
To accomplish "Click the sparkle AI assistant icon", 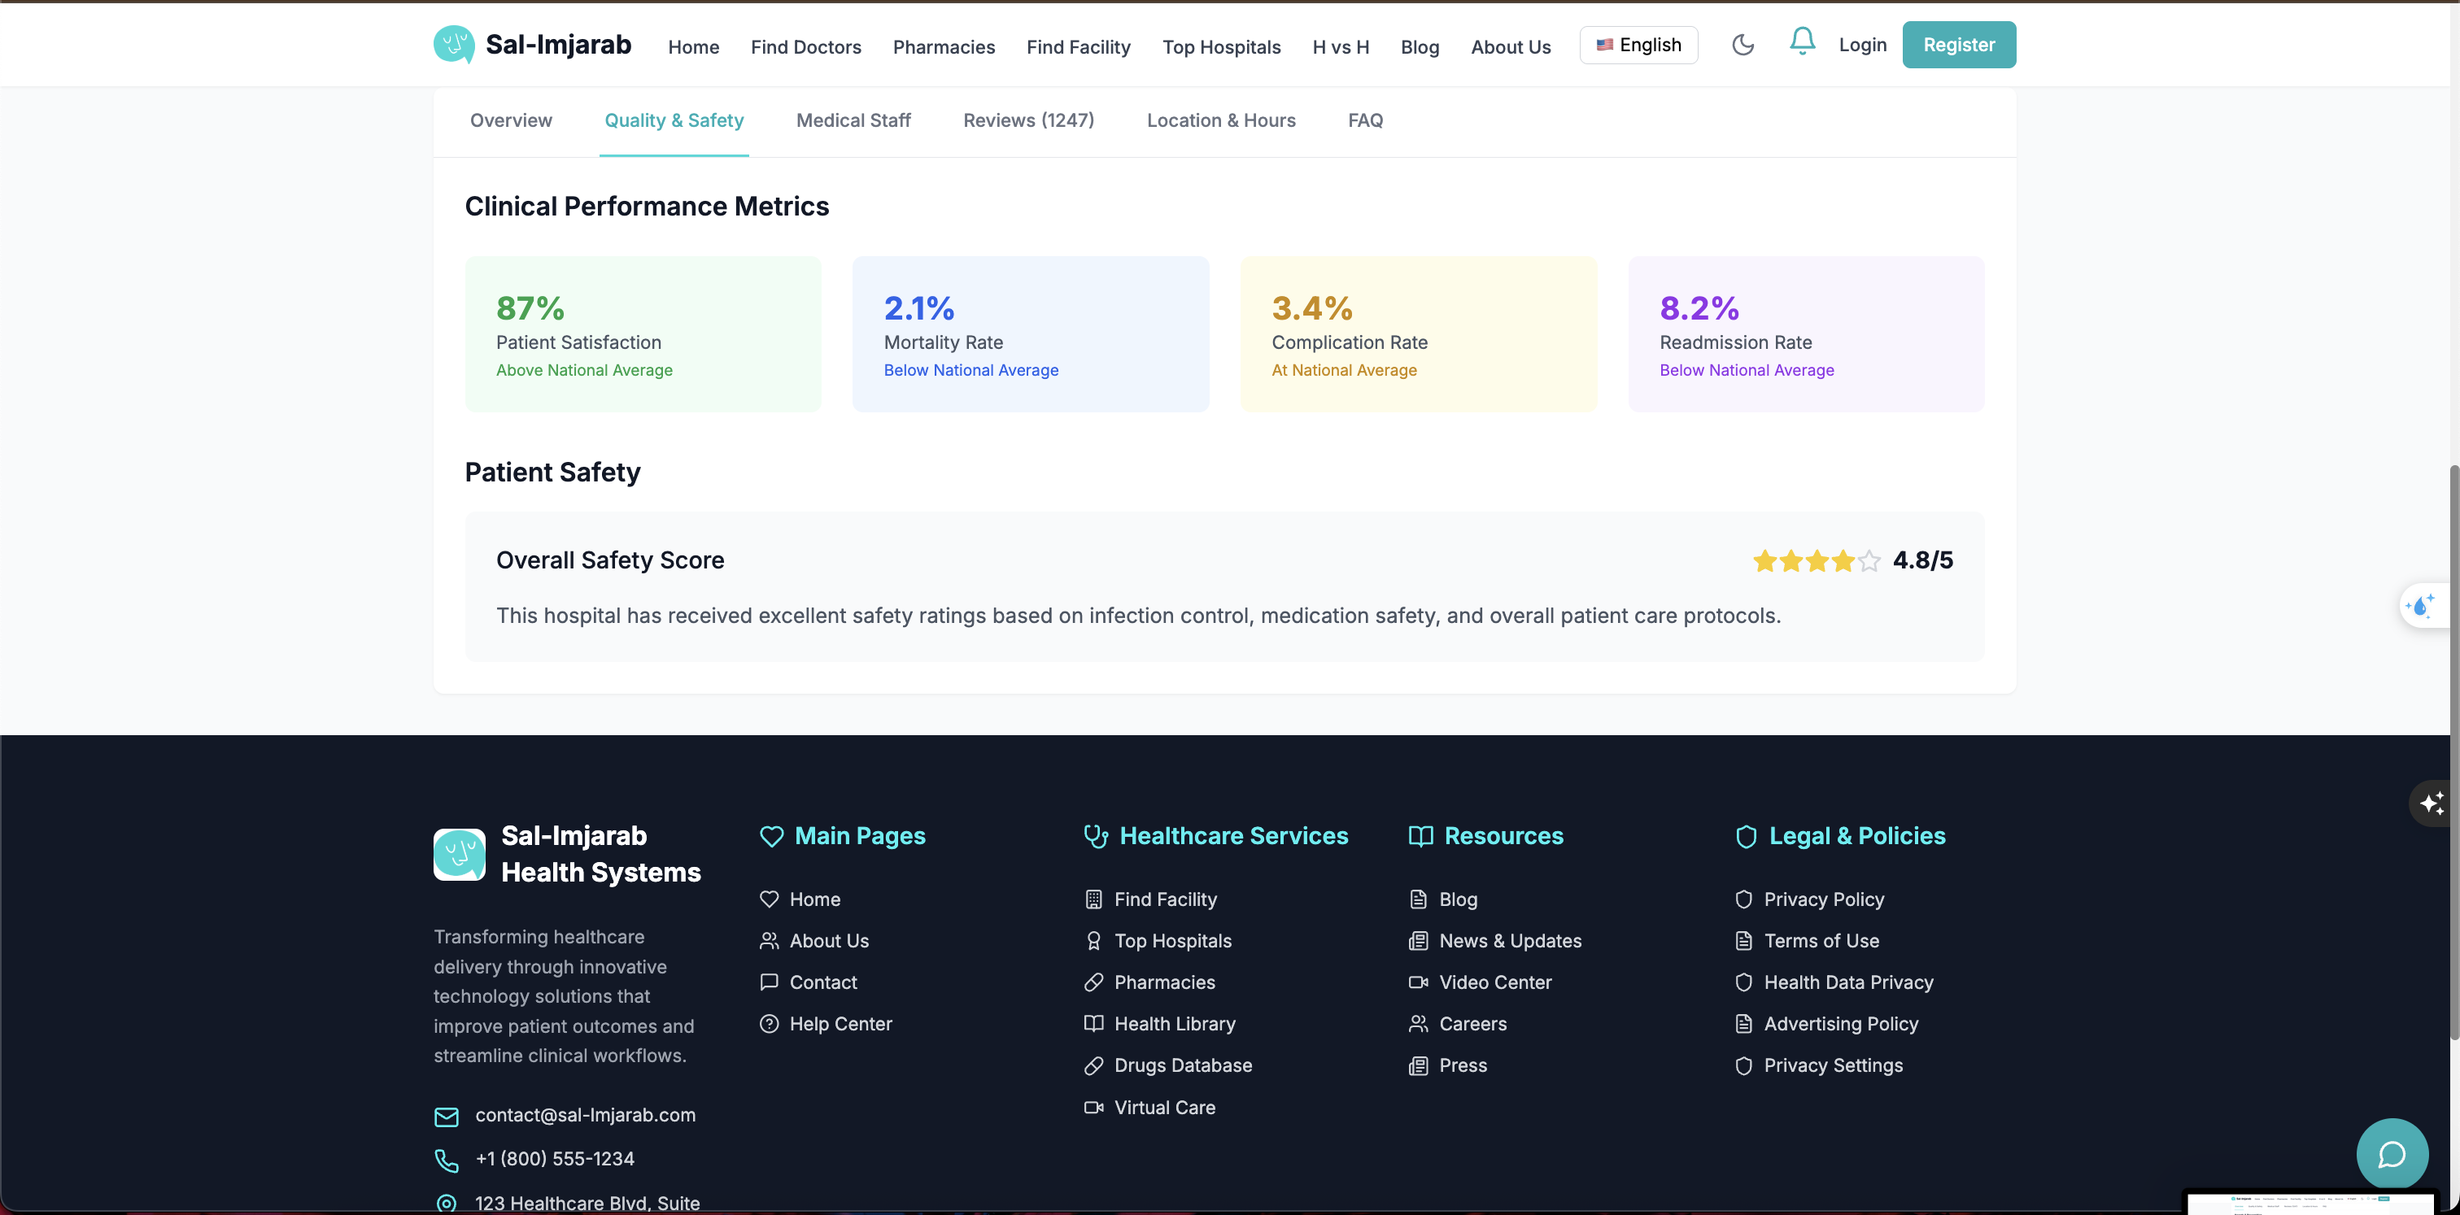I will pos(2432,803).
